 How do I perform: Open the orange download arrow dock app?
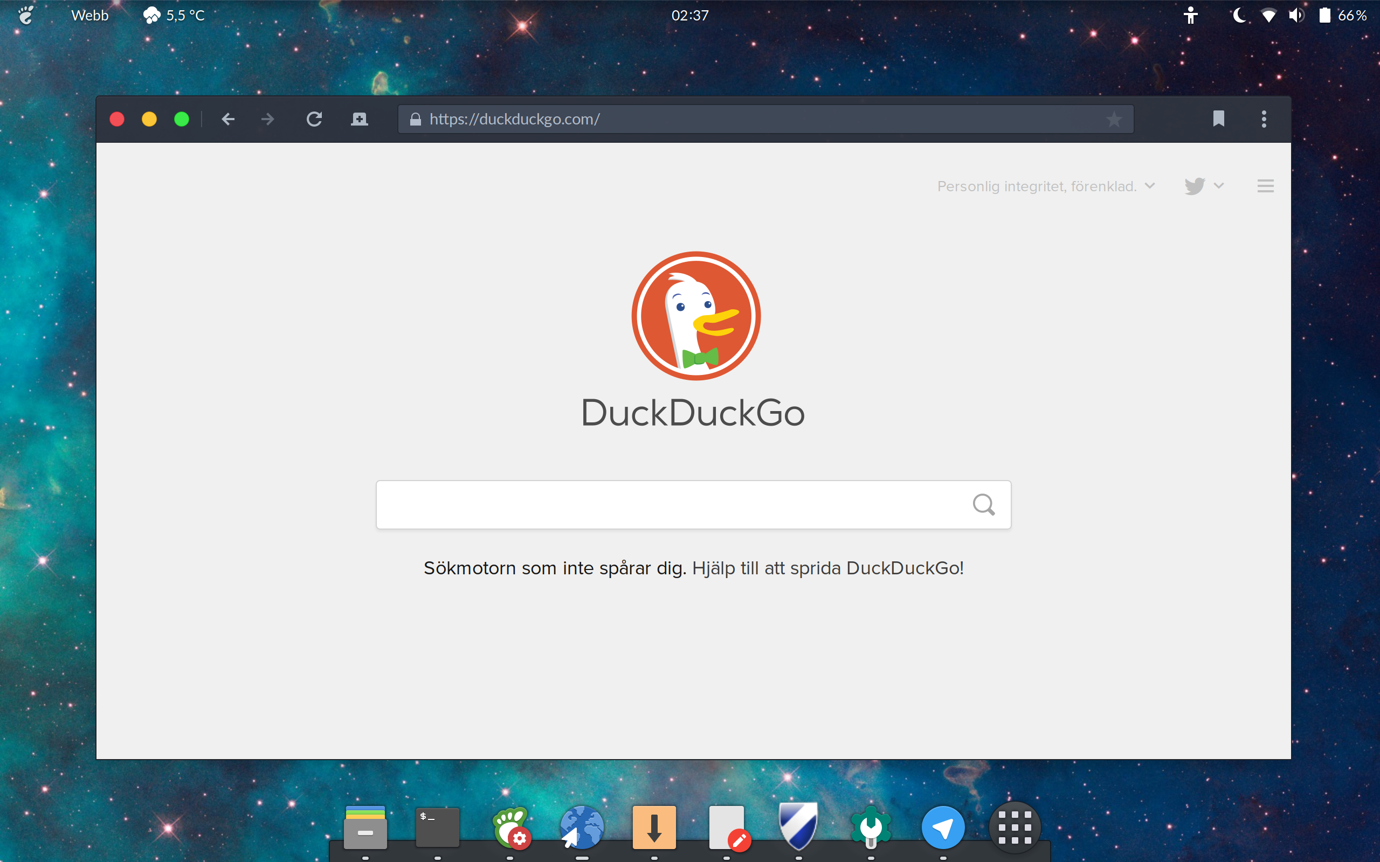(x=654, y=826)
